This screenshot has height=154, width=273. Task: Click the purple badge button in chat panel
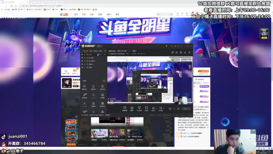click(x=204, y=87)
